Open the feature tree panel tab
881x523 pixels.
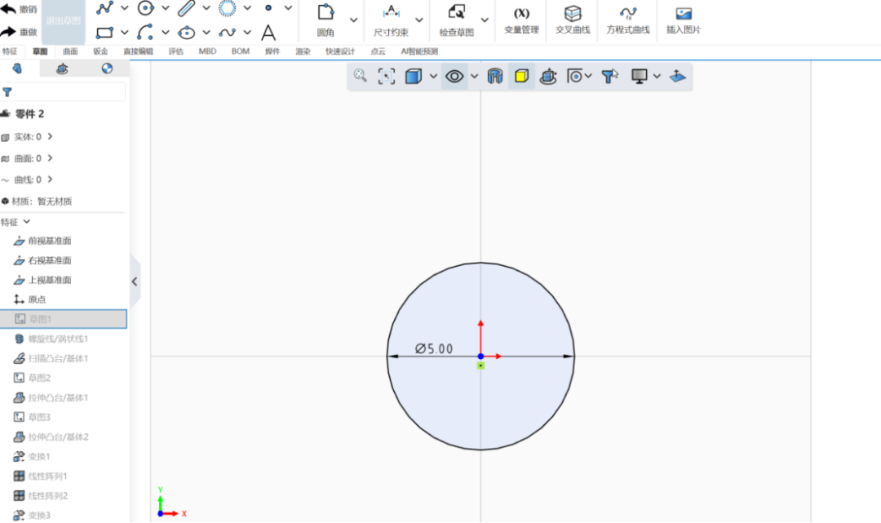pos(17,69)
